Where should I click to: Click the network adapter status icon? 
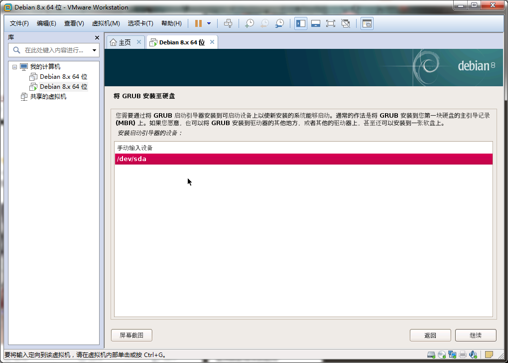[452, 355]
